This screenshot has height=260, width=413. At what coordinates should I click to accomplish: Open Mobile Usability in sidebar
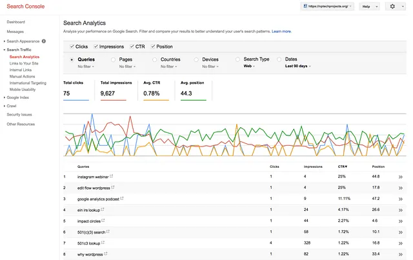[23, 90]
